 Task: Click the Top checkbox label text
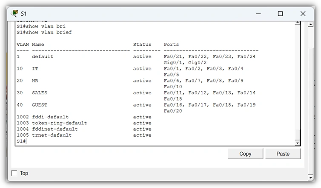pyautogui.click(x=24, y=173)
